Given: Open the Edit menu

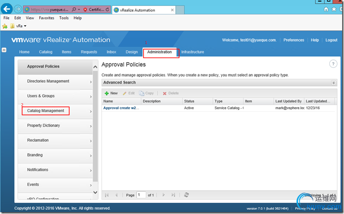Looking at the screenshot, I should (18, 18).
